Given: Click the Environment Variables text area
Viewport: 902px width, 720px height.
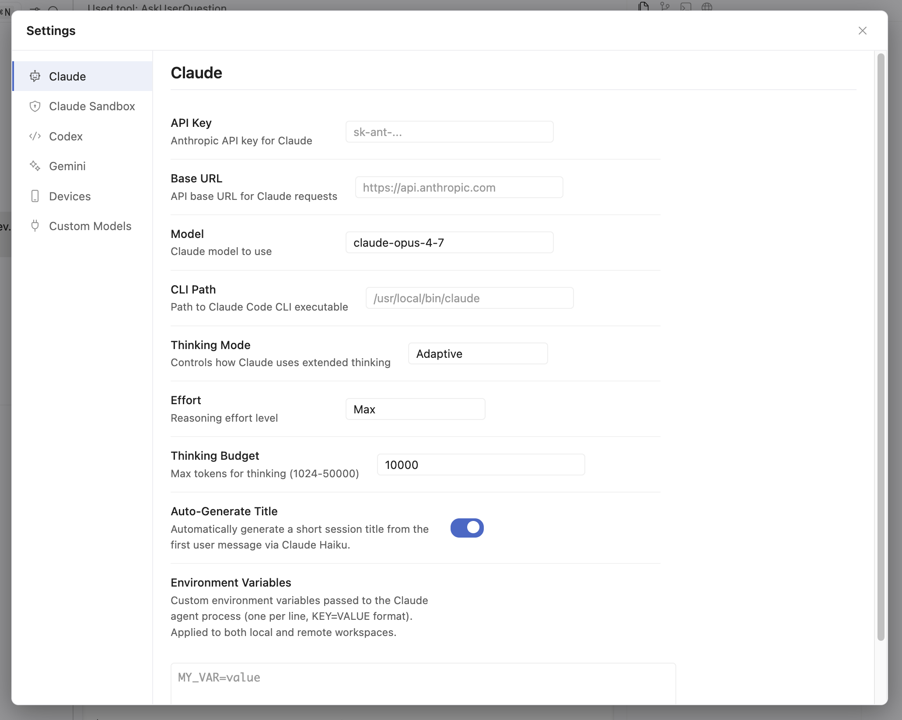Looking at the screenshot, I should [423, 684].
